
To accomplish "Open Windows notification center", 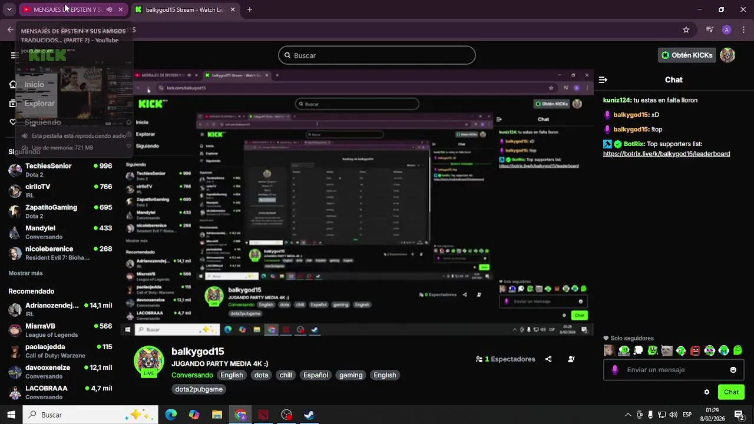I will [739, 415].
